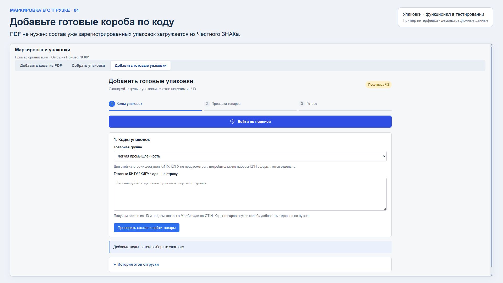
Task: Switch to the Добавить коды из PDF tab
Action: 41,66
